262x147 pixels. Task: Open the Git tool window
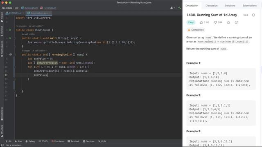coord(8,141)
